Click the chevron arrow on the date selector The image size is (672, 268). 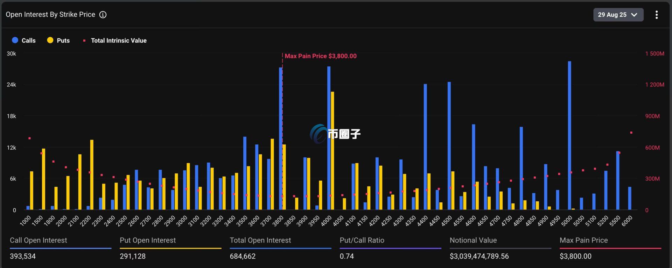pyautogui.click(x=634, y=15)
